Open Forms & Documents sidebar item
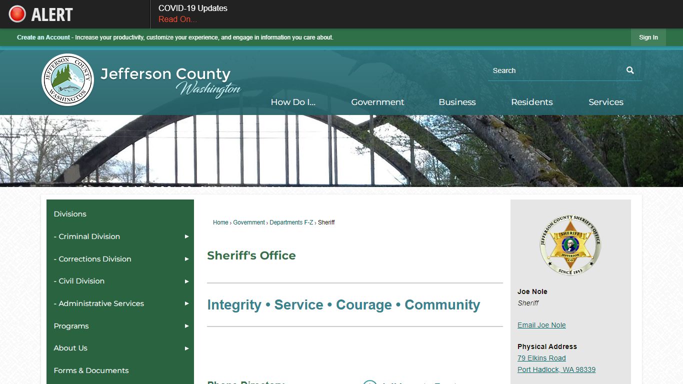 tap(91, 370)
